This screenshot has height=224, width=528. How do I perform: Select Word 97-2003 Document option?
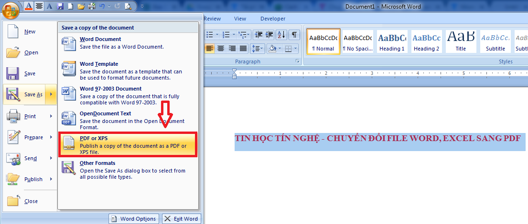pyautogui.click(x=128, y=95)
